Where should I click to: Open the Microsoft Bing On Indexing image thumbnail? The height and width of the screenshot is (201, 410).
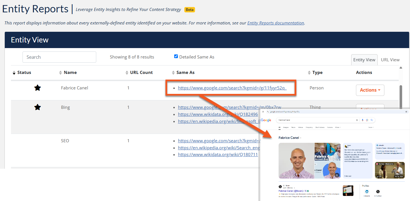328,152
